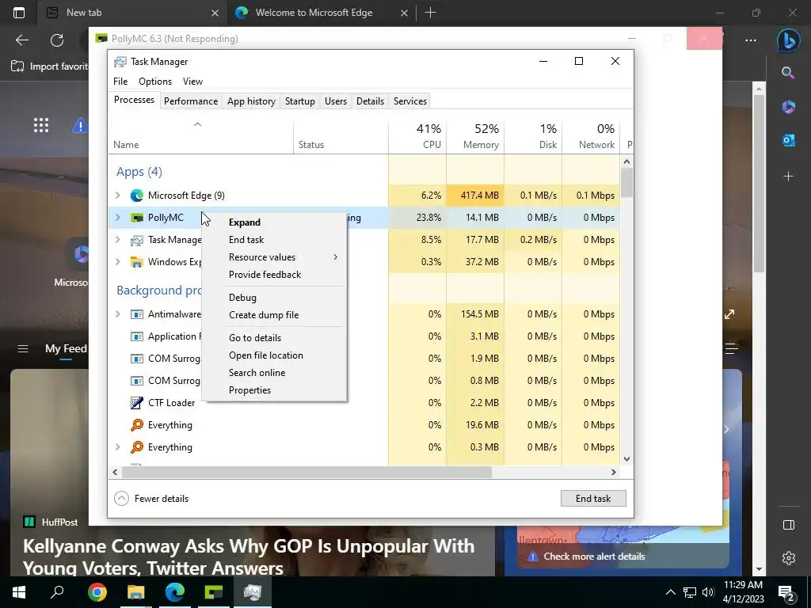
Task: Click Import favorites in Edge
Action: 50,66
